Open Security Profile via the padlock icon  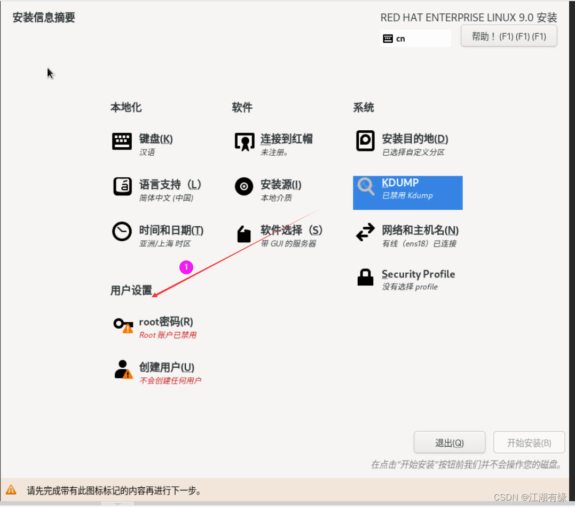pyautogui.click(x=365, y=277)
